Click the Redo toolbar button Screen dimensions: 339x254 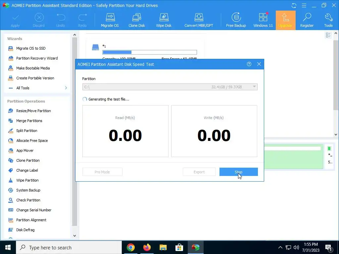[x=82, y=20]
